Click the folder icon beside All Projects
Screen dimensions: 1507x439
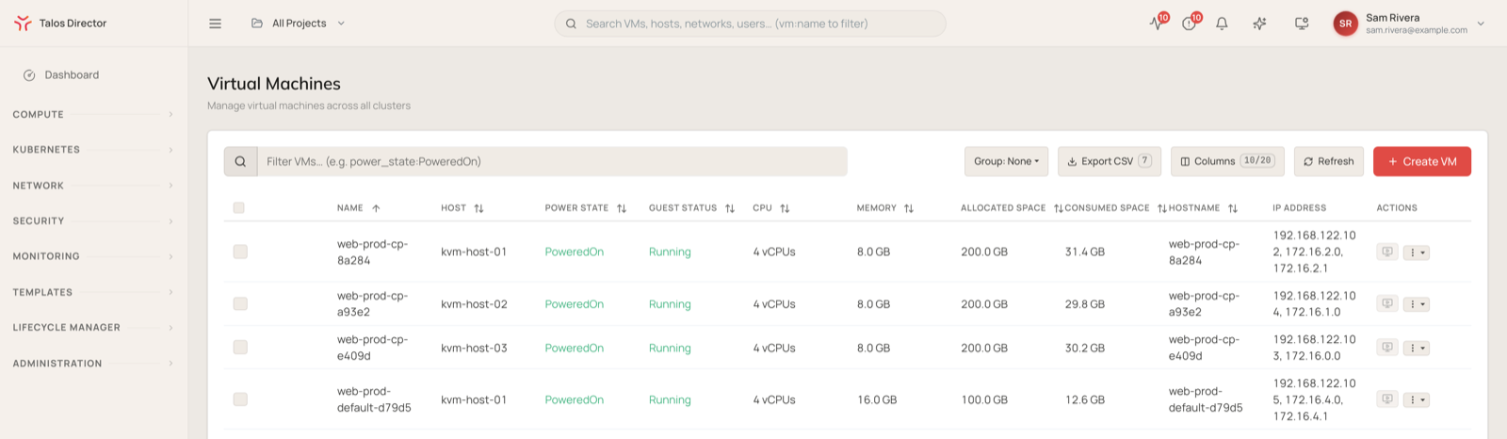click(x=257, y=24)
